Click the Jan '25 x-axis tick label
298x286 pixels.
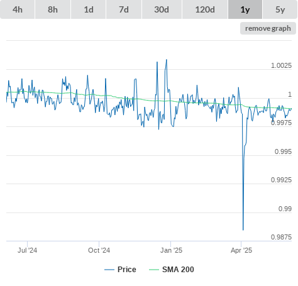click(x=171, y=250)
